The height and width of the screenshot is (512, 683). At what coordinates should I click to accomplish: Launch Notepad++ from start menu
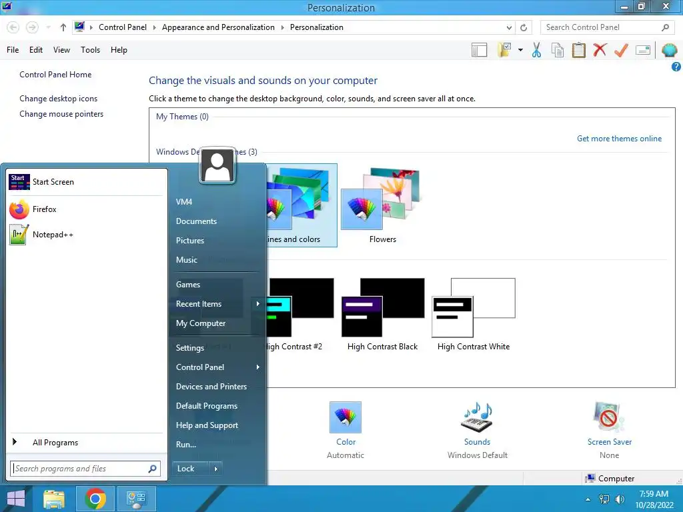(x=86, y=235)
